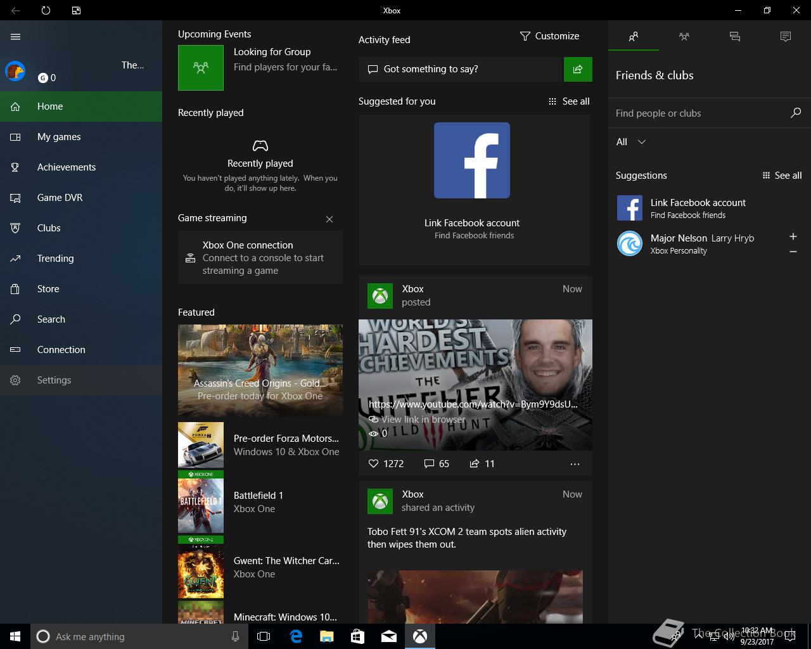Go to Home in sidebar
Viewport: 811px width, 649px height.
[x=81, y=106]
